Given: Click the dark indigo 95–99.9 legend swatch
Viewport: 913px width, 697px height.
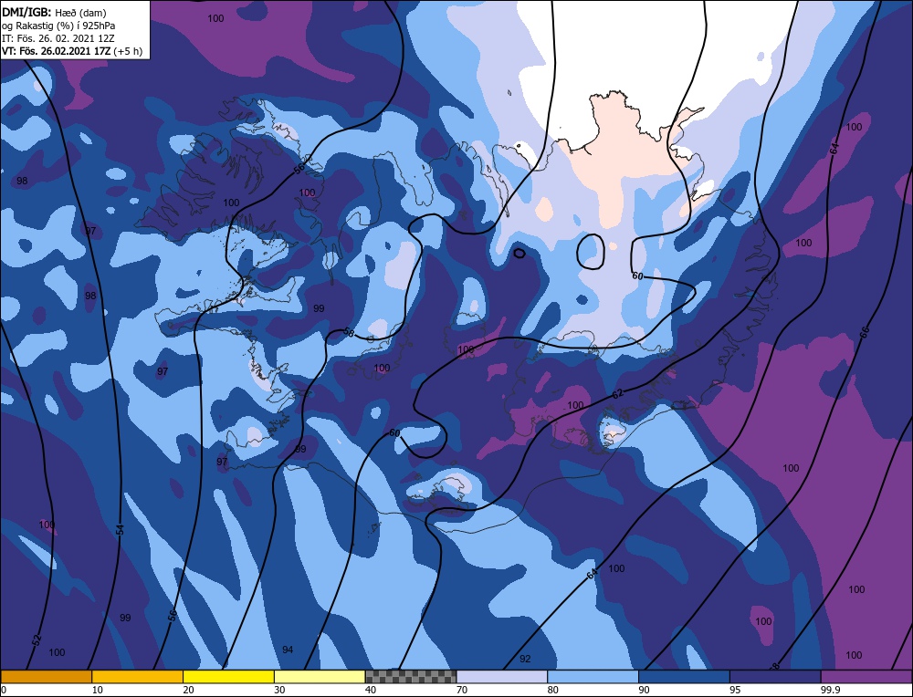Looking at the screenshot, I should pyautogui.click(x=775, y=676).
